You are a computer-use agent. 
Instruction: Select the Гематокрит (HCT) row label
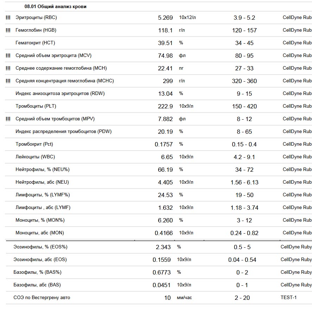pos(35,43)
